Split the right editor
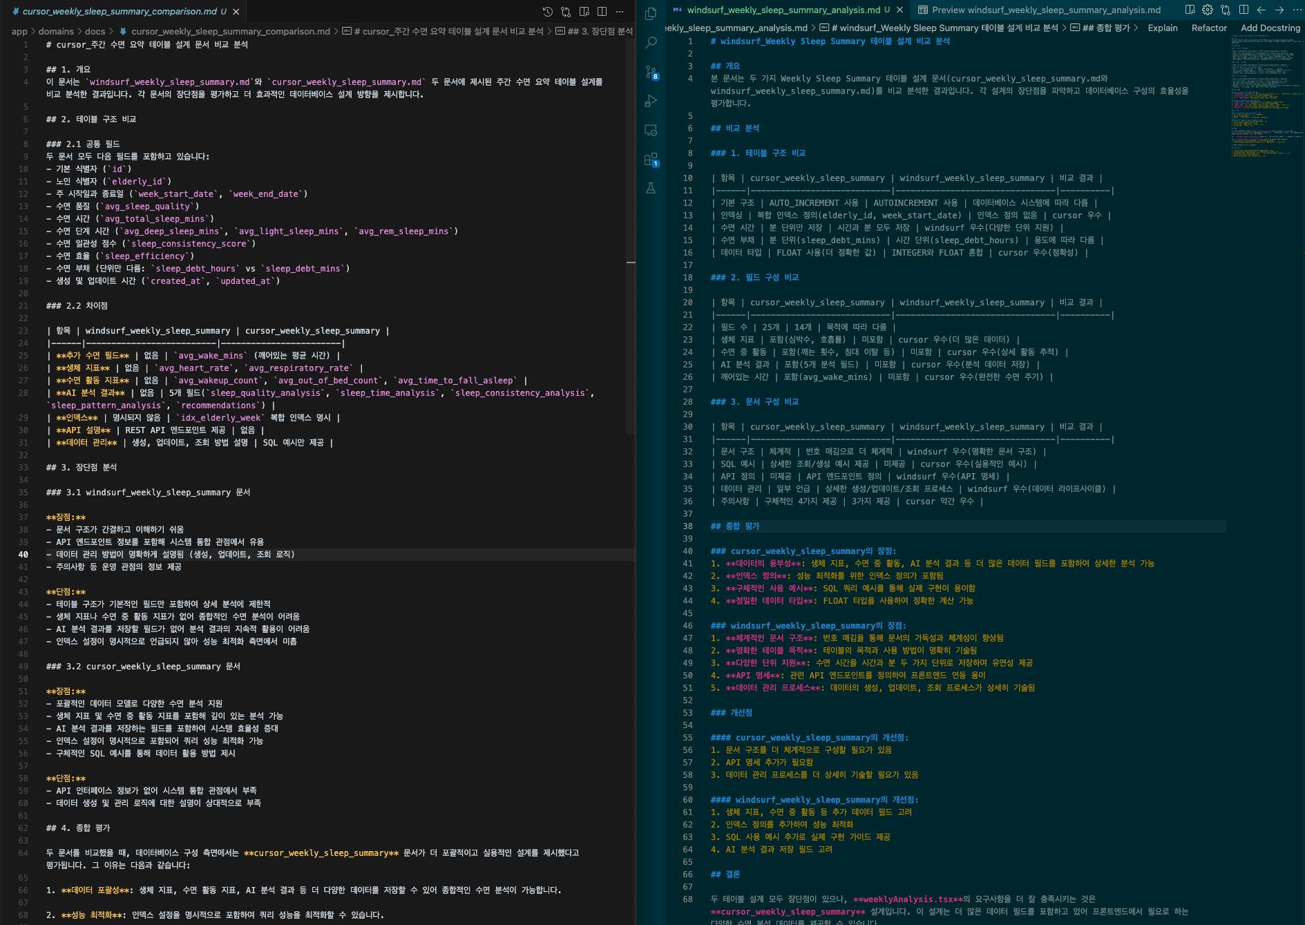Viewport: 1305px width, 925px height. pyautogui.click(x=1244, y=10)
